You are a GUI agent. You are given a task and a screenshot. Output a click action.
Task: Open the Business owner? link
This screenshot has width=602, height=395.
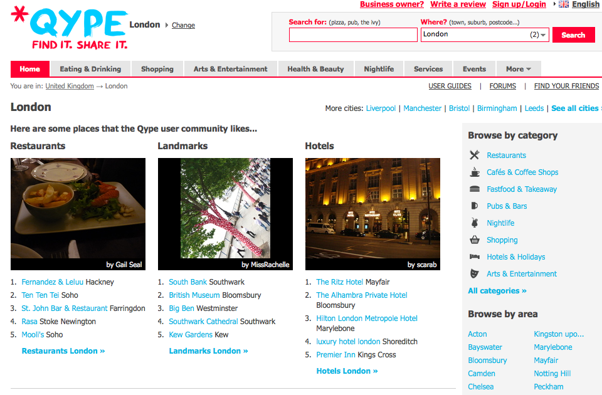tap(392, 4)
